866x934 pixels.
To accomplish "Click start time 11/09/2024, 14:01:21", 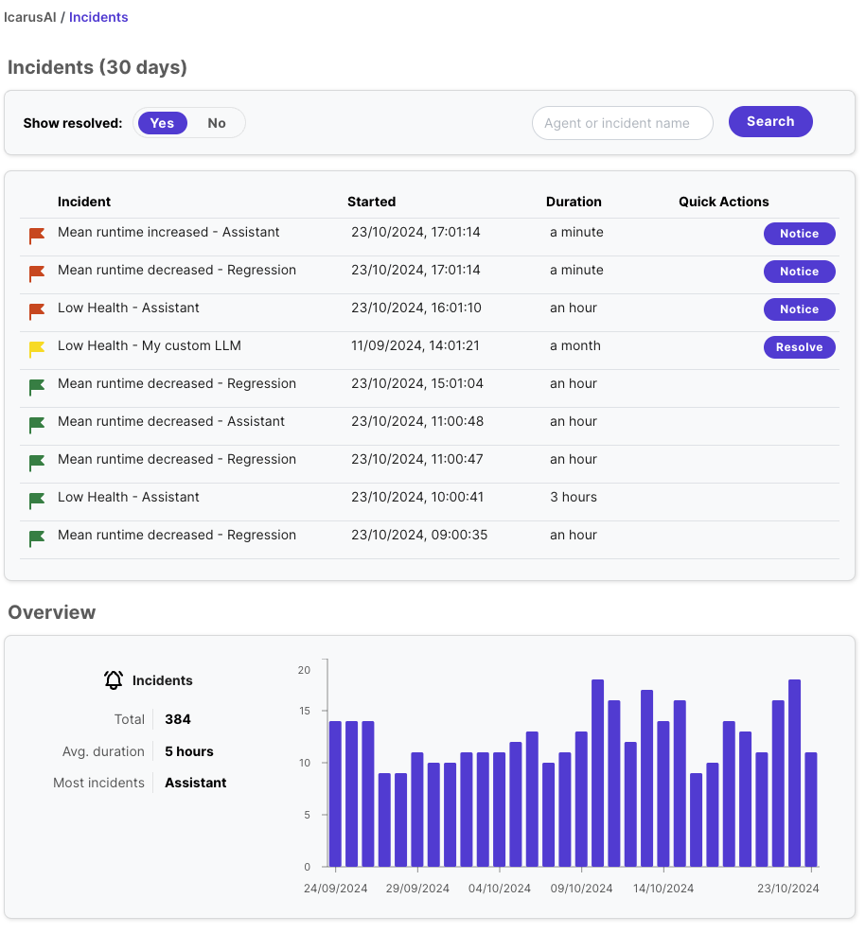I will pos(415,346).
